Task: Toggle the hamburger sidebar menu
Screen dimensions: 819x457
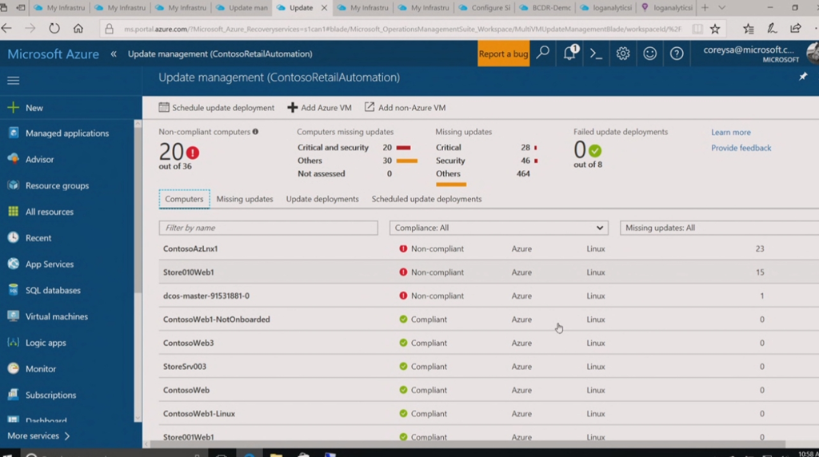Action: (x=13, y=81)
